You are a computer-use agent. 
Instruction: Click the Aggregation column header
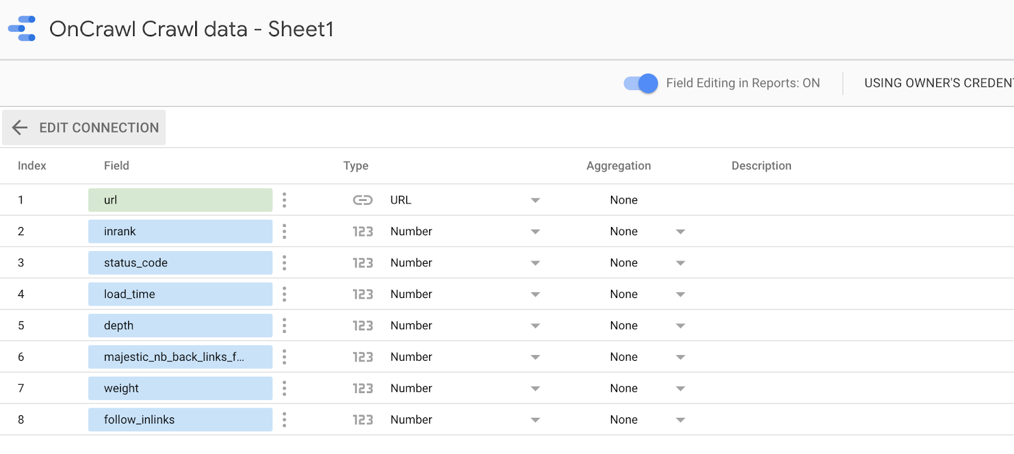point(618,165)
